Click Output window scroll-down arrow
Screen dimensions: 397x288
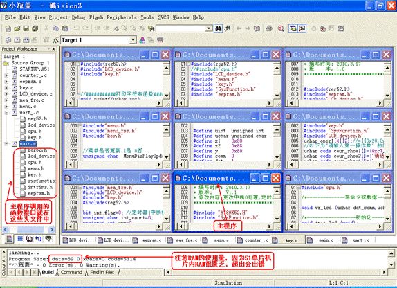[391, 264]
